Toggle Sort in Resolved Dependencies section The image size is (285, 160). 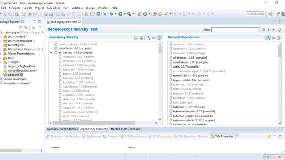click(x=268, y=38)
